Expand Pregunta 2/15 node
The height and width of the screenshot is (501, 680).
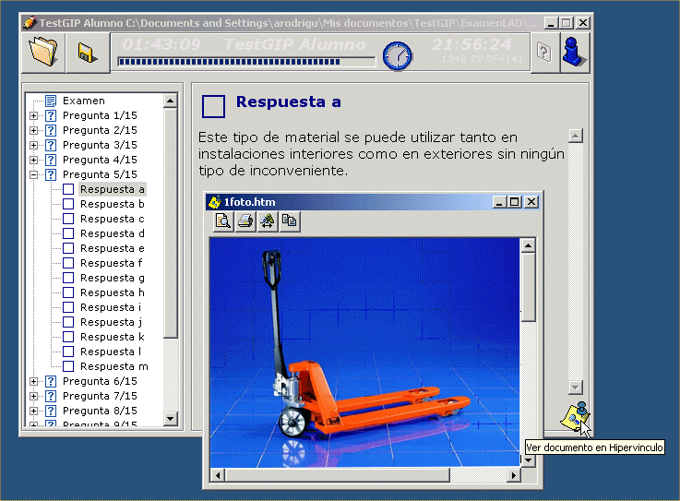pyautogui.click(x=33, y=131)
